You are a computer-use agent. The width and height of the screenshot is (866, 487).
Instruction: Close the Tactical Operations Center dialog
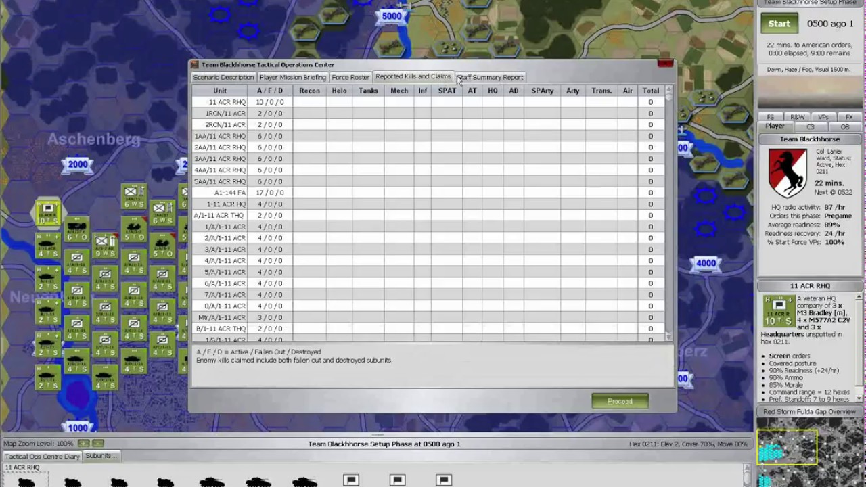[x=664, y=64]
